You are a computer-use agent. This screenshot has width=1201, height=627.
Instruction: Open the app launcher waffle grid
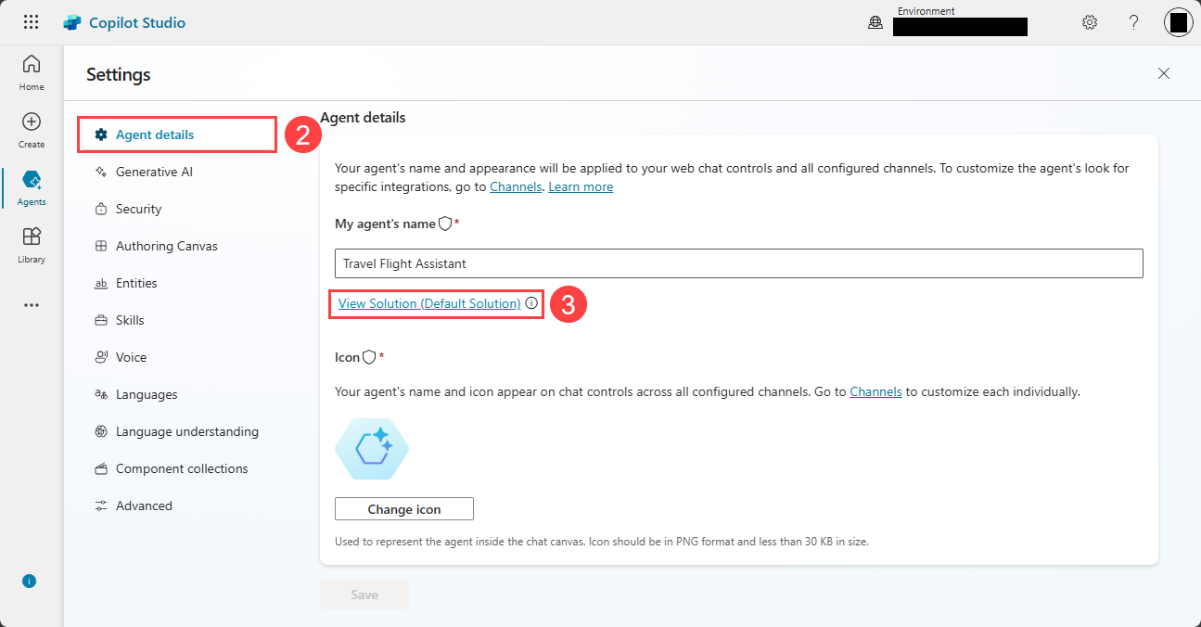click(32, 22)
